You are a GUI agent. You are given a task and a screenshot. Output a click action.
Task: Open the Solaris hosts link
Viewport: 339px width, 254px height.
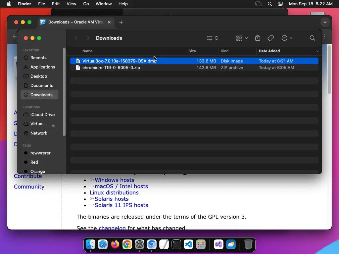112,199
